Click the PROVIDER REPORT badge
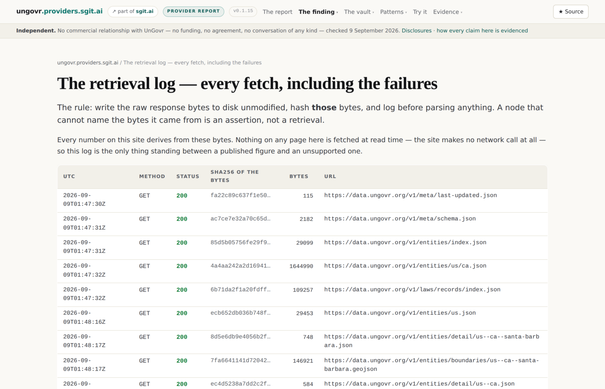Screen dimensions: 605x389 tap(194, 12)
